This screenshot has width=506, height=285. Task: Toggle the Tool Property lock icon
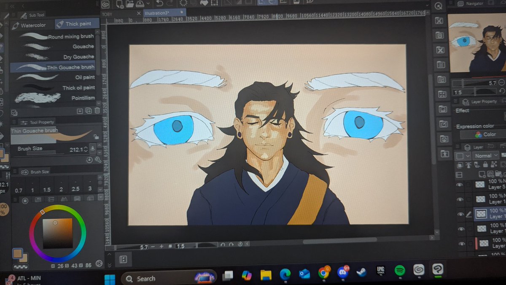[97, 137]
